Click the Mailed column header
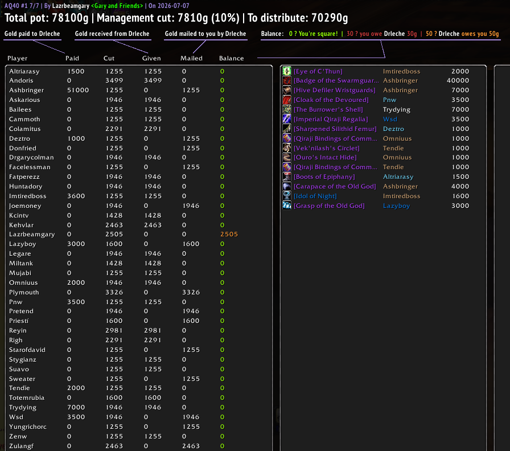 coord(192,58)
